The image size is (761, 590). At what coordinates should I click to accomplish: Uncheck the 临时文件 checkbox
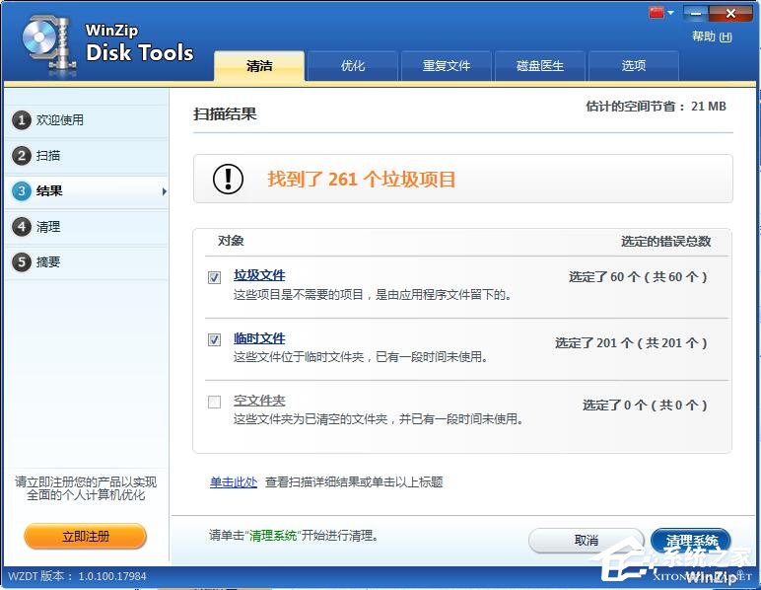(215, 339)
